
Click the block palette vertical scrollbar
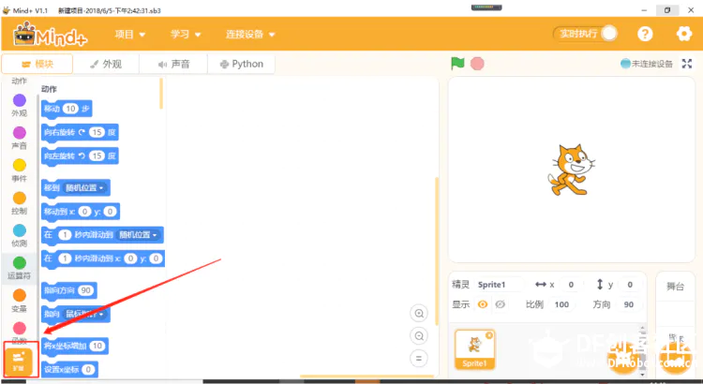(x=161, y=94)
